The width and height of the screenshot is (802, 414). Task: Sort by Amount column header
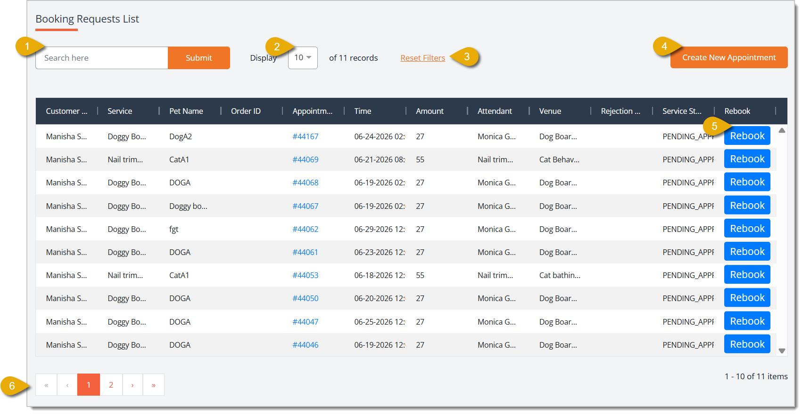tap(430, 111)
